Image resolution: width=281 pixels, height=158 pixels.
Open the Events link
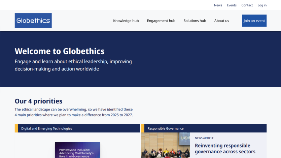tap(232, 5)
